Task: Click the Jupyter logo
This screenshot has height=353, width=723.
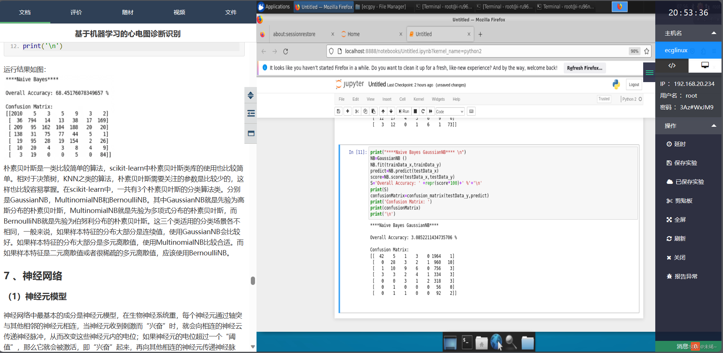Action: (350, 84)
